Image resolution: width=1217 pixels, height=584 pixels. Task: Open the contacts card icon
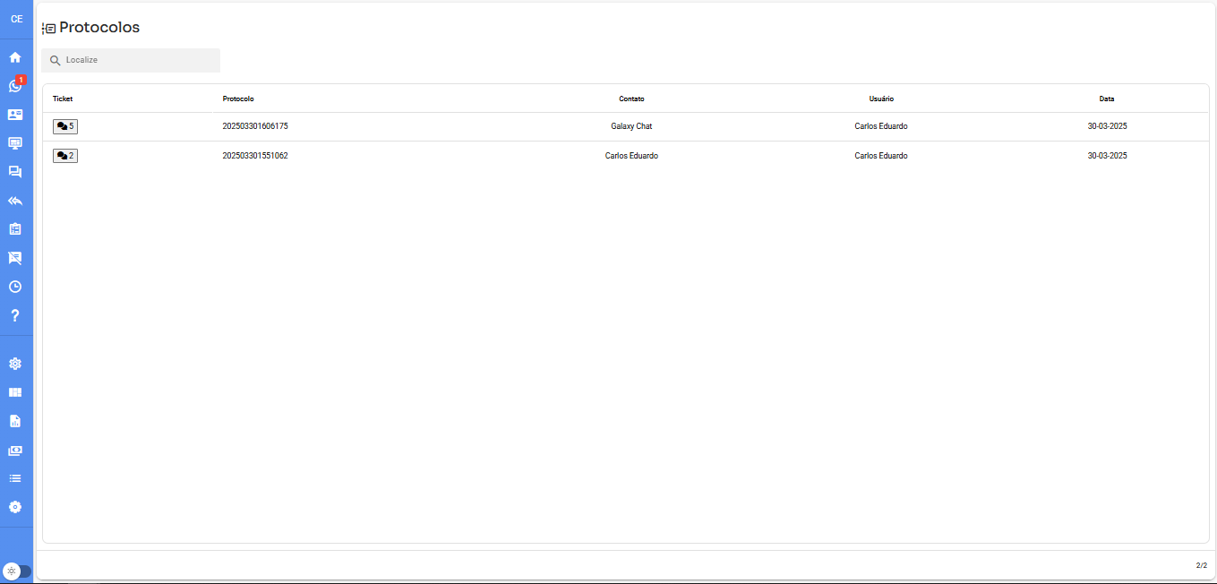pos(15,115)
